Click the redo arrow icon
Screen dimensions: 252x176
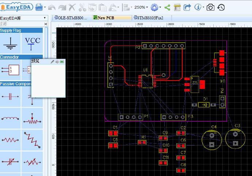point(62,7)
